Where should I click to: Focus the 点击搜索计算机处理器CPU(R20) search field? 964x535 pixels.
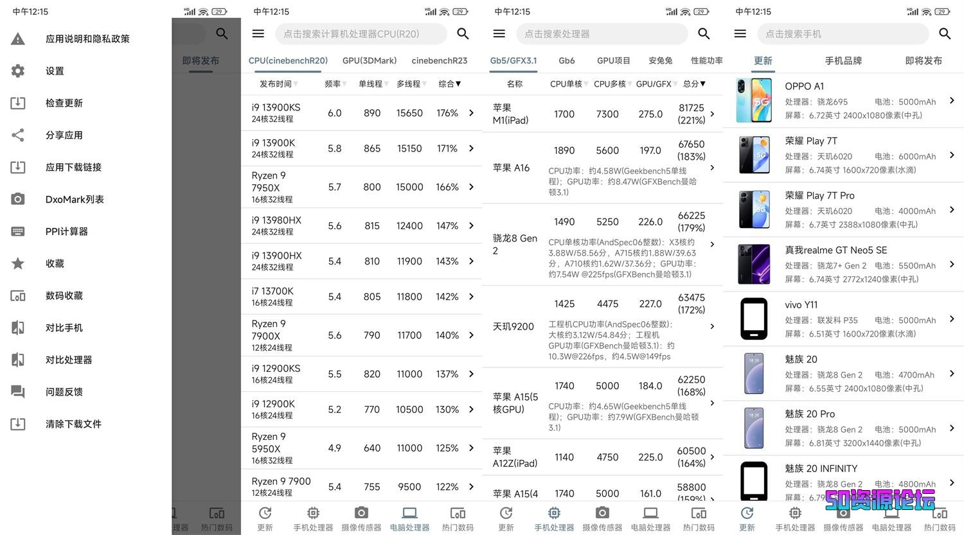(x=361, y=33)
